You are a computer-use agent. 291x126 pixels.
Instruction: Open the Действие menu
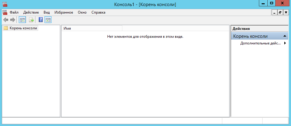(x=31, y=12)
